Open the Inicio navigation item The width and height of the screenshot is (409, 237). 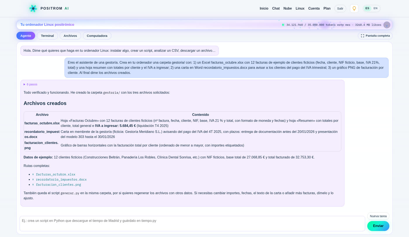(264, 8)
